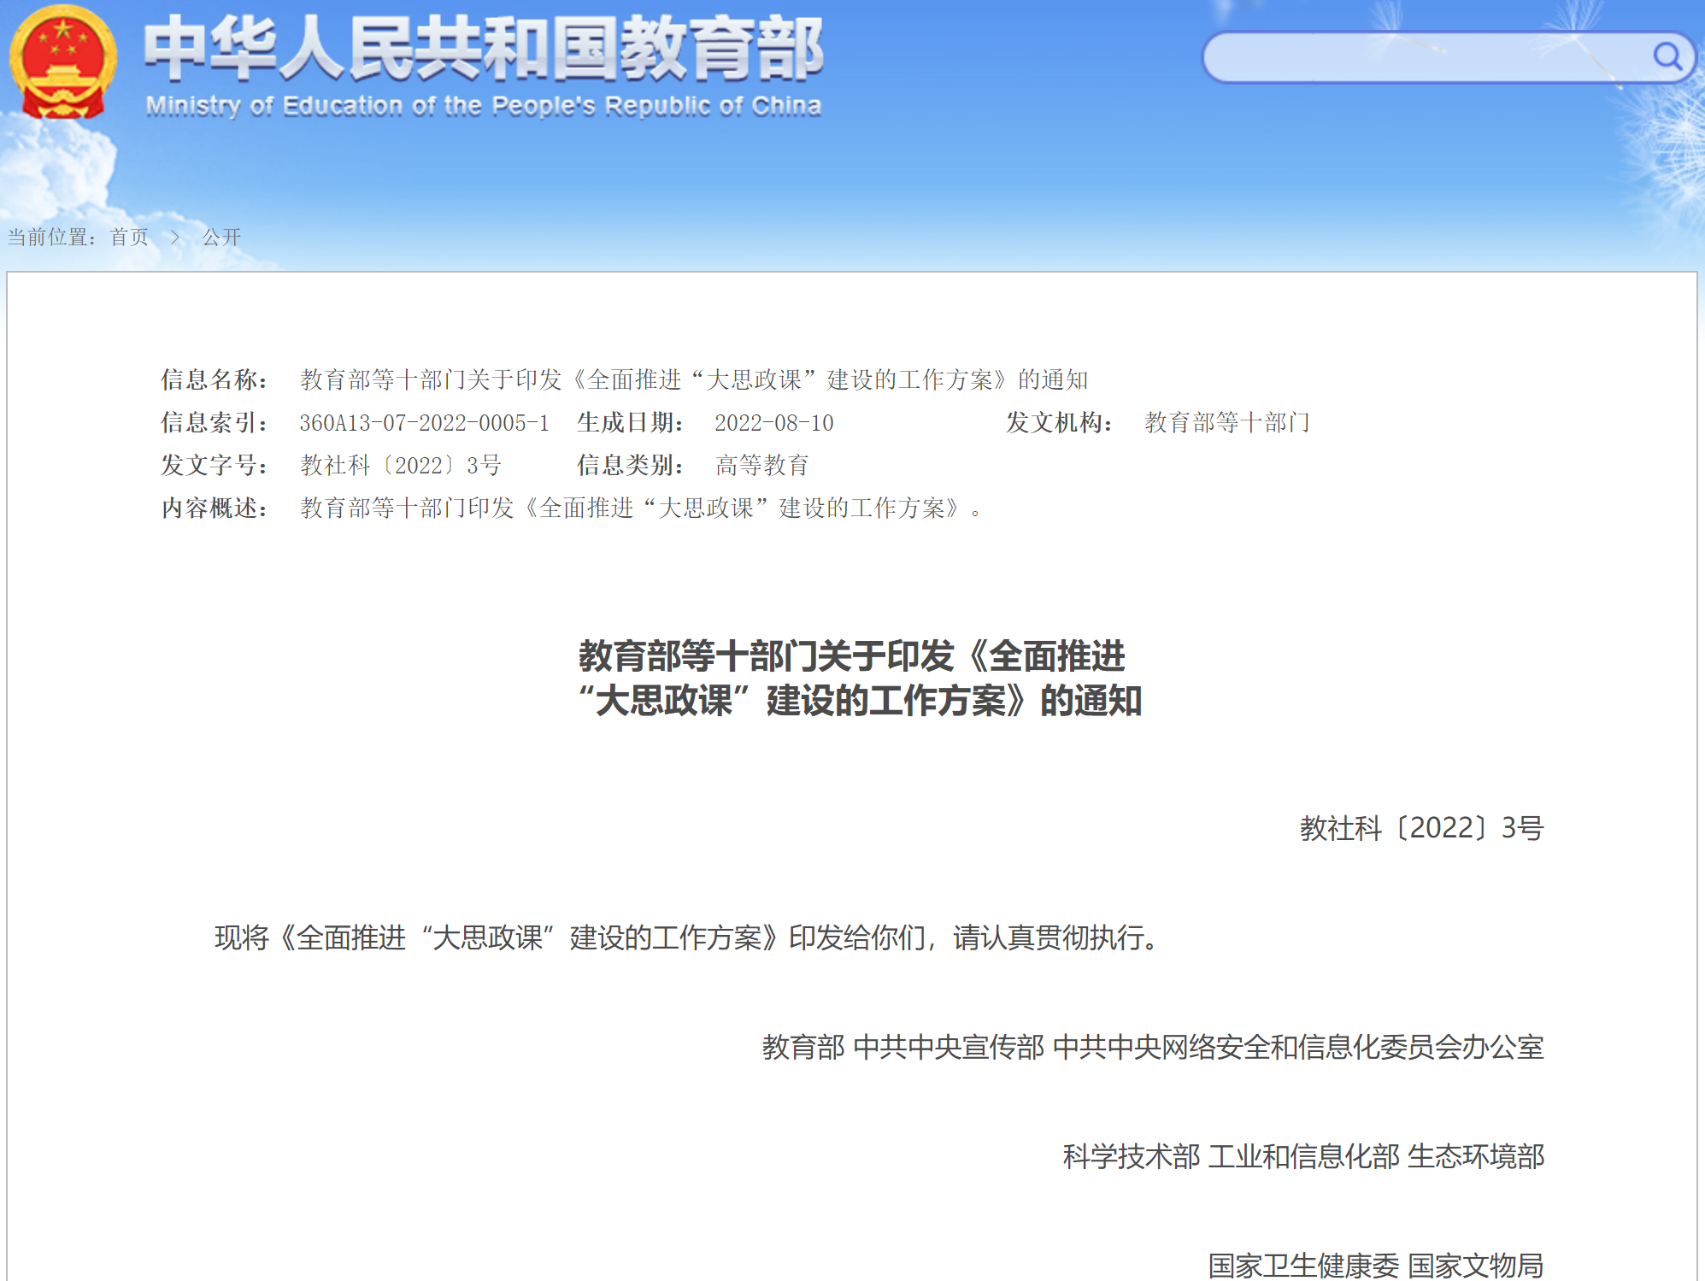Open the 首页 breadcrumb link
1705x1281 pixels.
tap(129, 237)
